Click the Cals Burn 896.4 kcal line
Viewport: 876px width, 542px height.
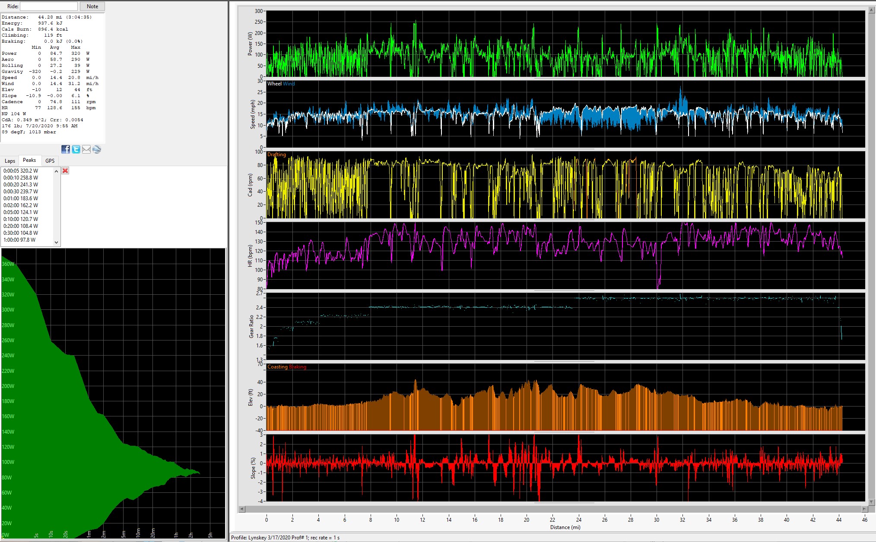tap(35, 29)
